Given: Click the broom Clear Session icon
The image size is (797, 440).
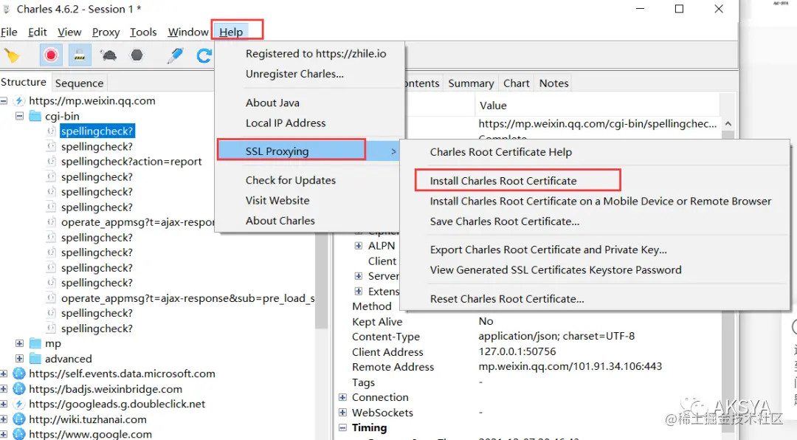Looking at the screenshot, I should [11, 55].
